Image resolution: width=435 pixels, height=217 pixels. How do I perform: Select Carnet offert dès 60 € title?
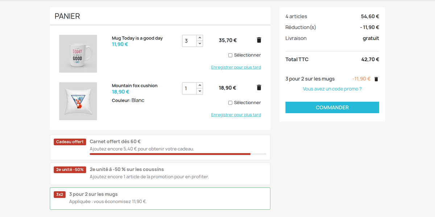115,142
